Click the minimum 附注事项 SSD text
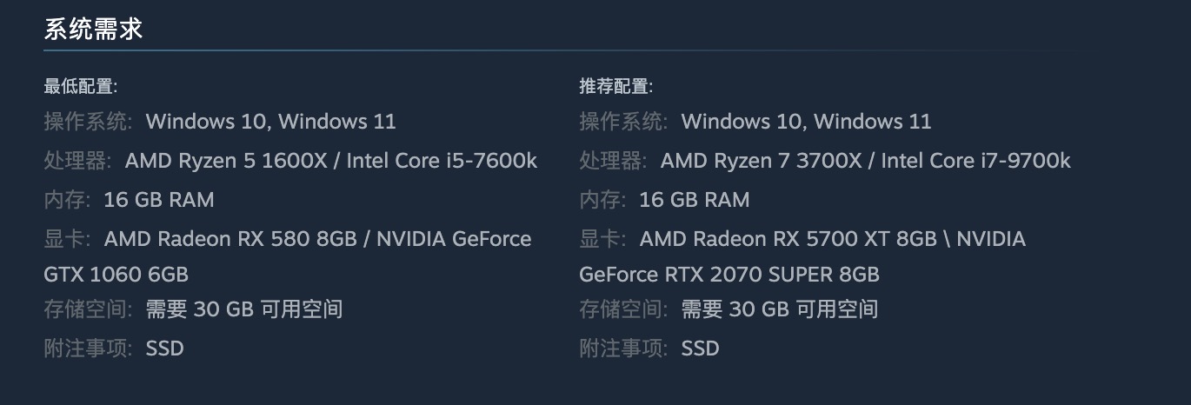This screenshot has width=1191, height=405. (x=164, y=349)
